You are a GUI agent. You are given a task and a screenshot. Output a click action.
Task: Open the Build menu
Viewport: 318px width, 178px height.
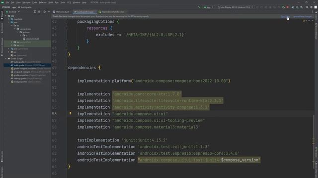pos(51,2)
